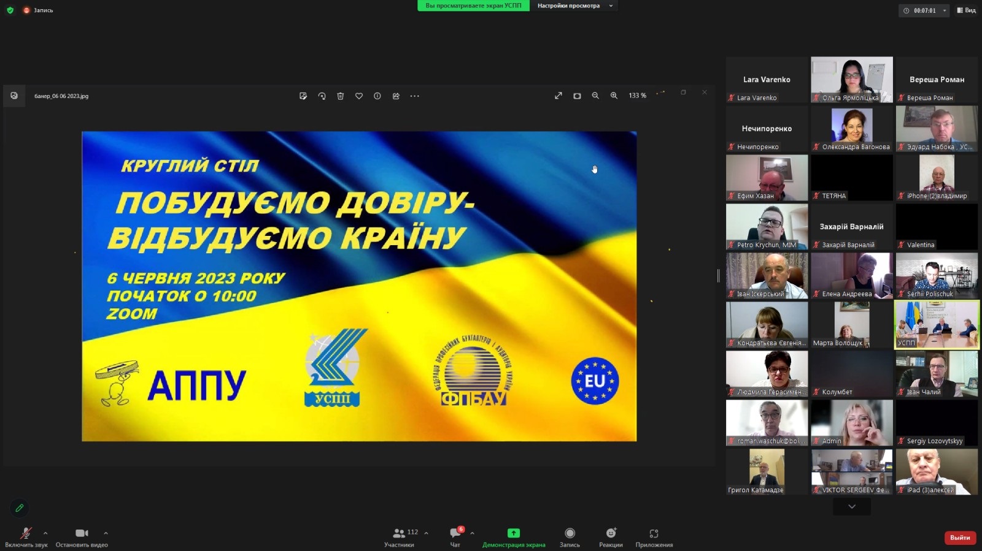The width and height of the screenshot is (982, 551).
Task: Open the Реакции reactions menu
Action: (x=611, y=537)
